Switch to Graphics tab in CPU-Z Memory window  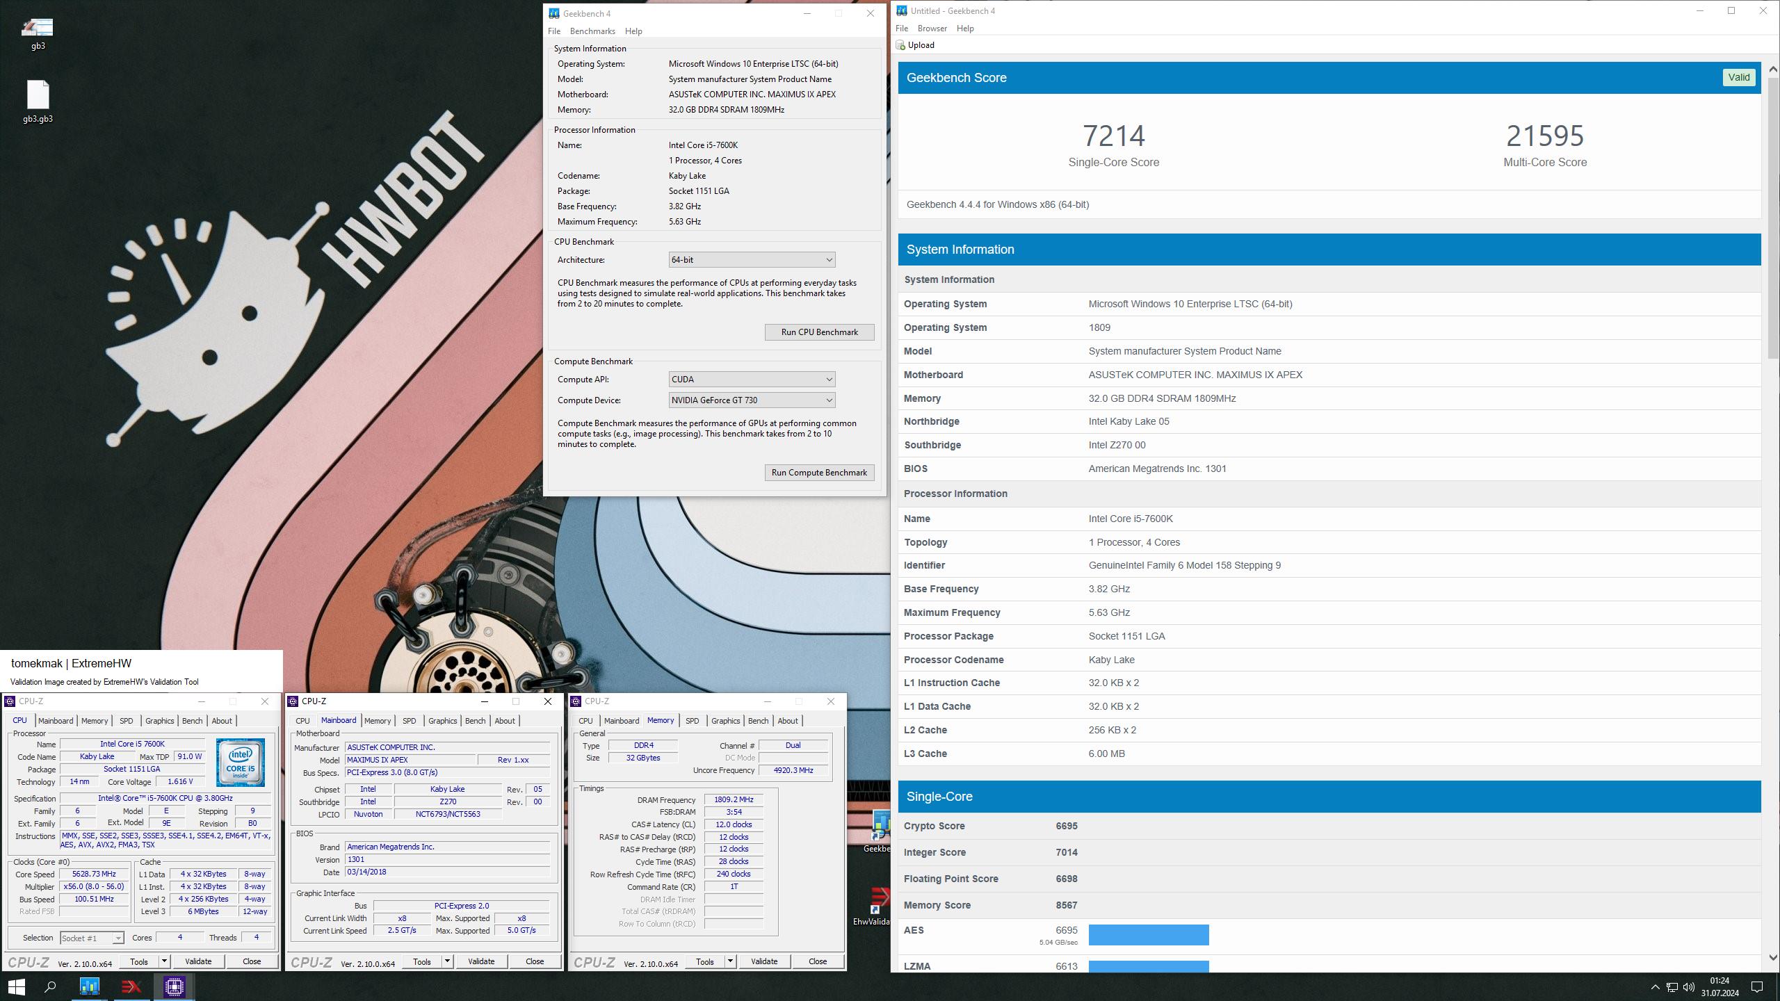(x=725, y=721)
